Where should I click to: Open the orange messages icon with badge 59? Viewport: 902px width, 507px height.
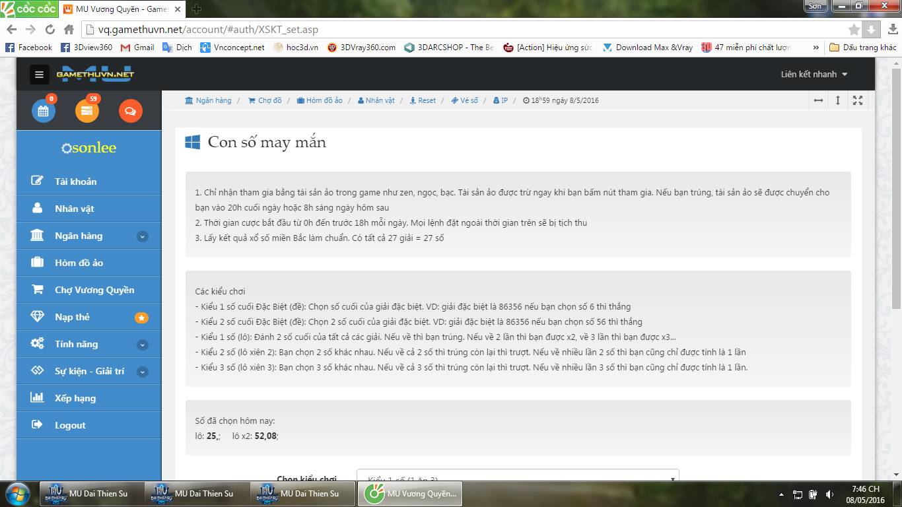click(x=87, y=111)
